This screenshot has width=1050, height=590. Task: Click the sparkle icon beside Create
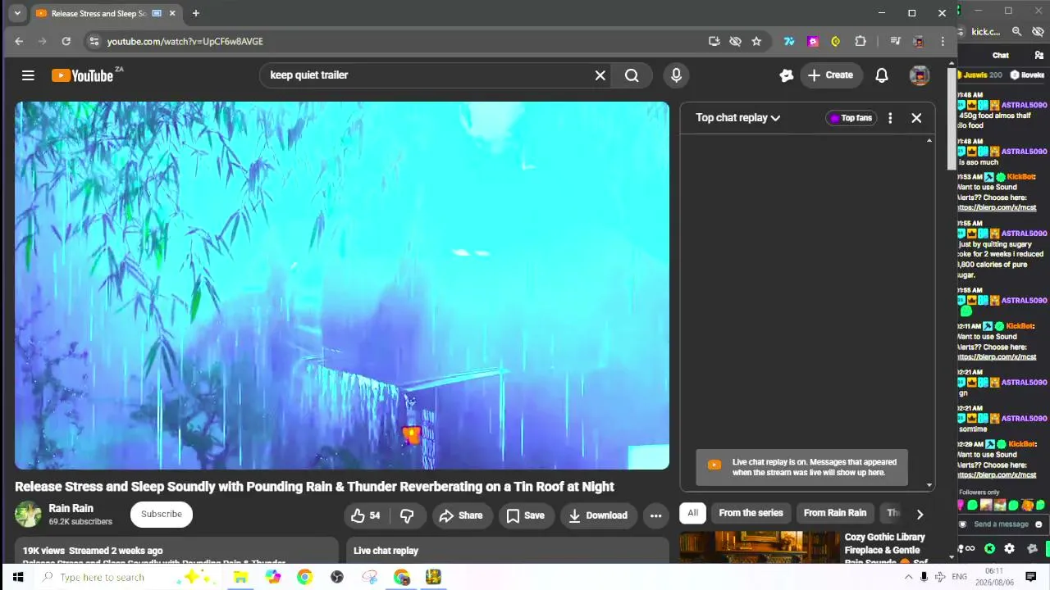click(787, 75)
